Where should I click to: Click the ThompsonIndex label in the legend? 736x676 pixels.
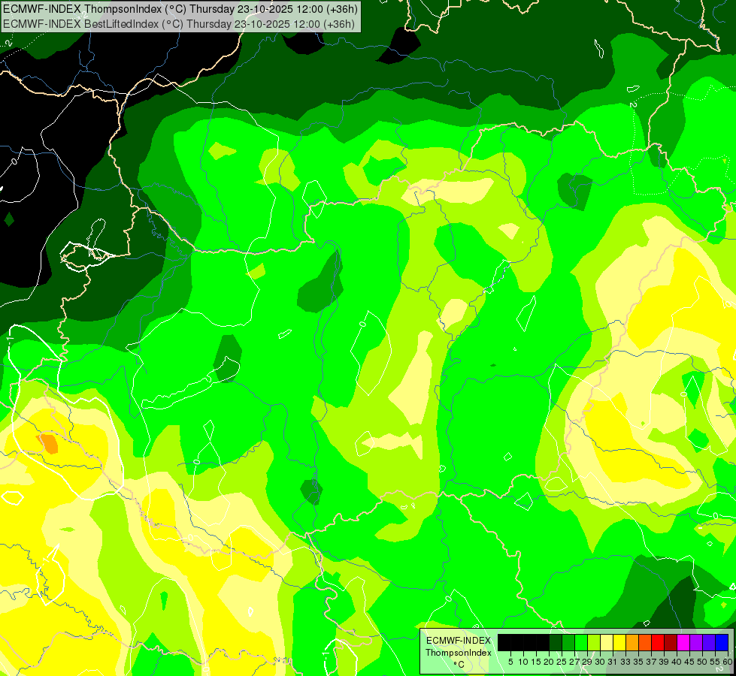459,653
